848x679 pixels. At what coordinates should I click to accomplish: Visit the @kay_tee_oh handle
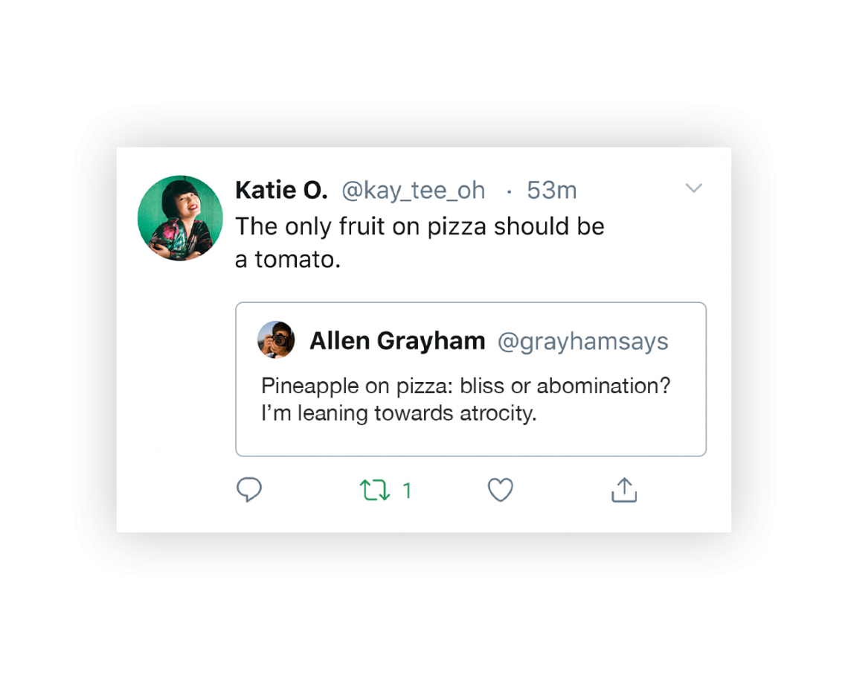413,191
